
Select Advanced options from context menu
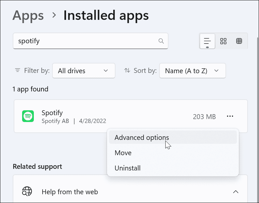point(142,137)
